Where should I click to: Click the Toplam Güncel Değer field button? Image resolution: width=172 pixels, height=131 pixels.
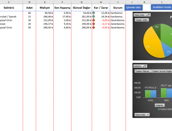coord(162,71)
